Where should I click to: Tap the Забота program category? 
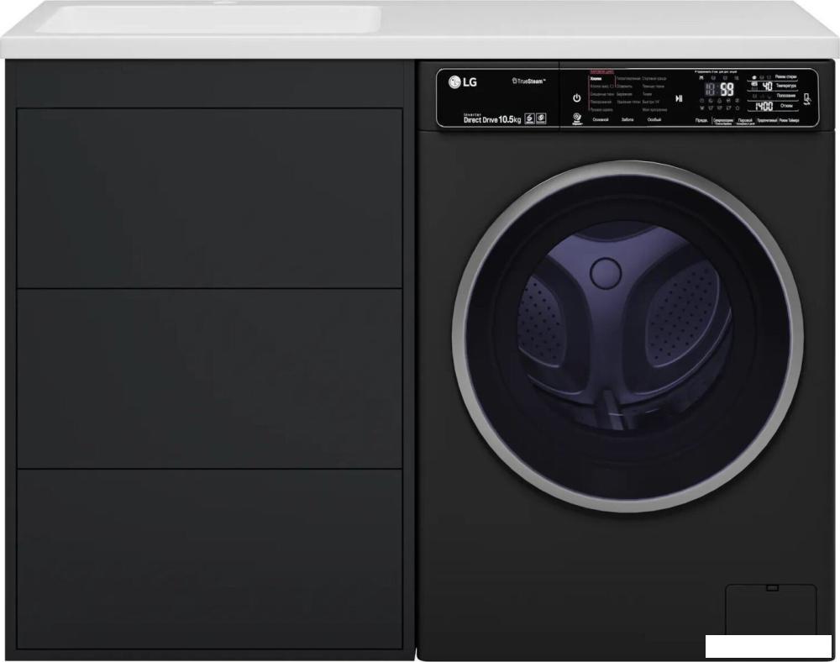coord(627,120)
